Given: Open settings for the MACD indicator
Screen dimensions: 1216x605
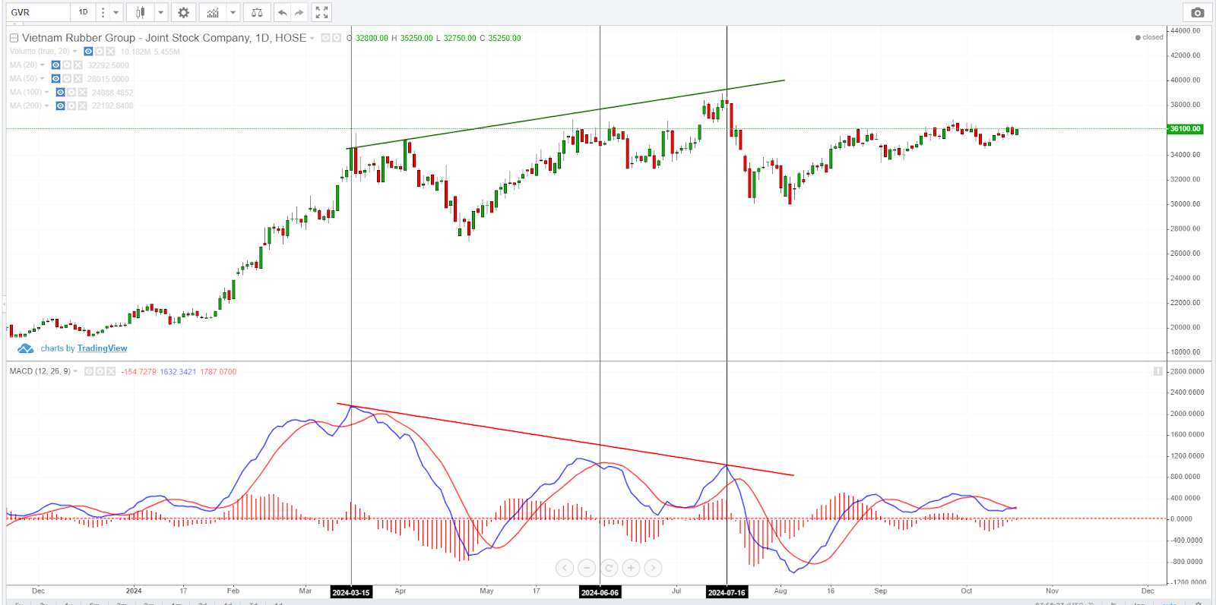Looking at the screenshot, I should [100, 371].
